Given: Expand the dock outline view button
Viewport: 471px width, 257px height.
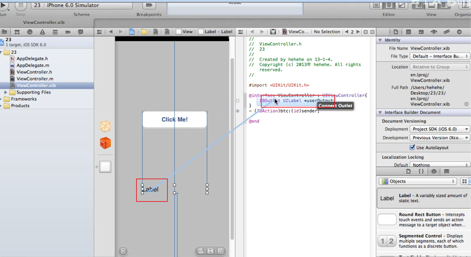Looking at the screenshot, I should [123, 251].
